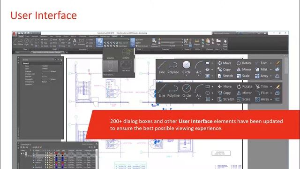The image size is (300, 169).
Task: Click the new drawing plus tab button
Action: pos(67,52)
